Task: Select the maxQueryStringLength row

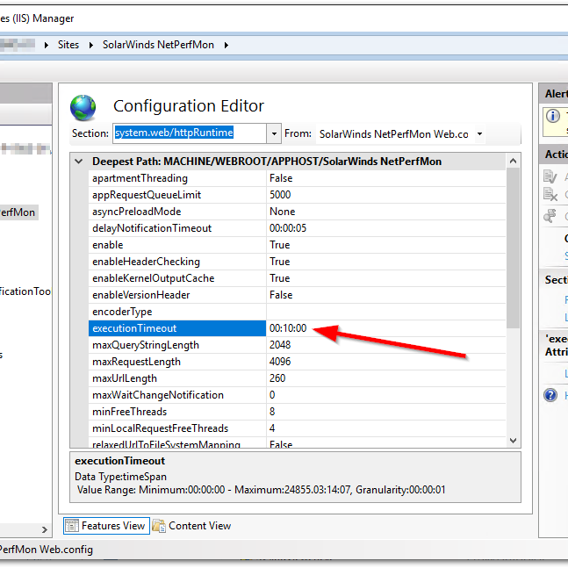Action: click(x=297, y=345)
